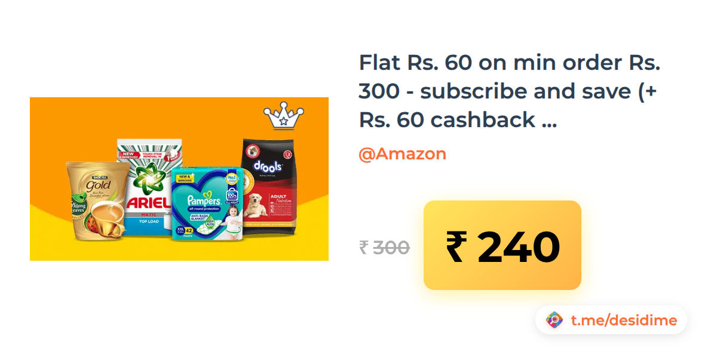Click the Pampers brand name on pack
Viewport: 717px width, 358px height.
[x=204, y=201]
